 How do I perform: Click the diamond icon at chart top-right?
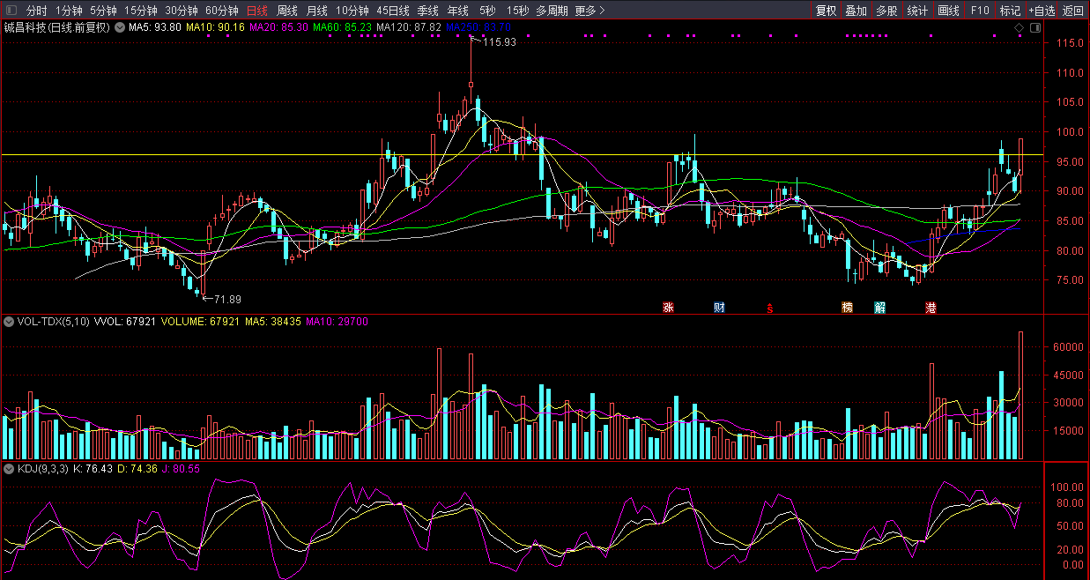click(1019, 28)
